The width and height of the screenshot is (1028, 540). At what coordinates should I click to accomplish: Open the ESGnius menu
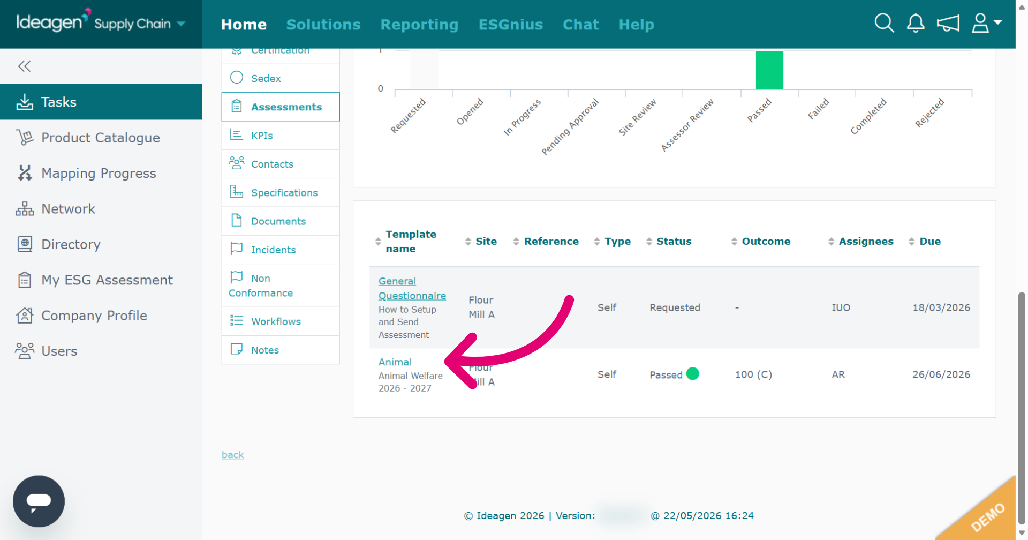[x=510, y=25]
